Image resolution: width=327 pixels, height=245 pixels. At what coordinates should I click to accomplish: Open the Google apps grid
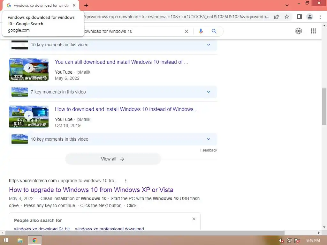[313, 31]
